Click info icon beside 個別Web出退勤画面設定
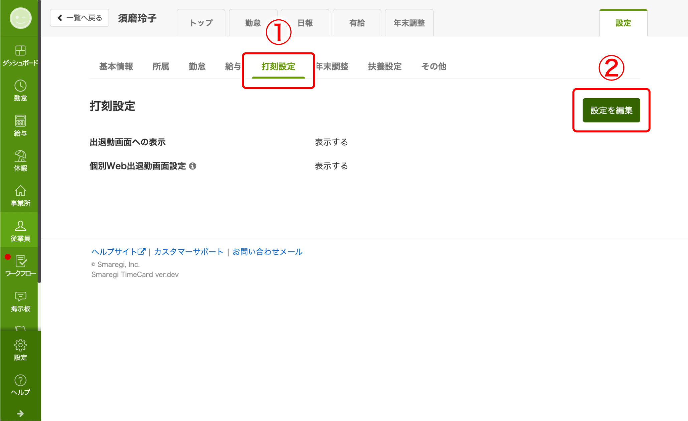Screen dimensions: 688x421 point(193,166)
